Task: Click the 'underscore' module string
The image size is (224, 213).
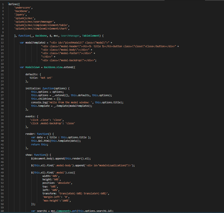Action: [24, 8]
